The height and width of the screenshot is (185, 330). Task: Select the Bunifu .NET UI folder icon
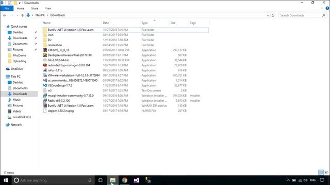pyautogui.click(x=45, y=30)
